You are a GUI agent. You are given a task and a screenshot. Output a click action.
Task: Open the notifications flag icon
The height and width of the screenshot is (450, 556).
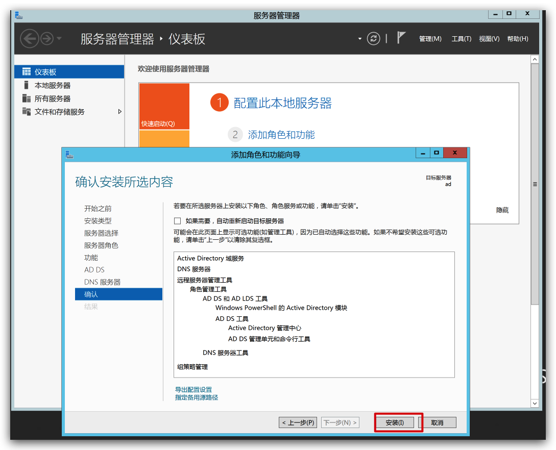tap(401, 38)
